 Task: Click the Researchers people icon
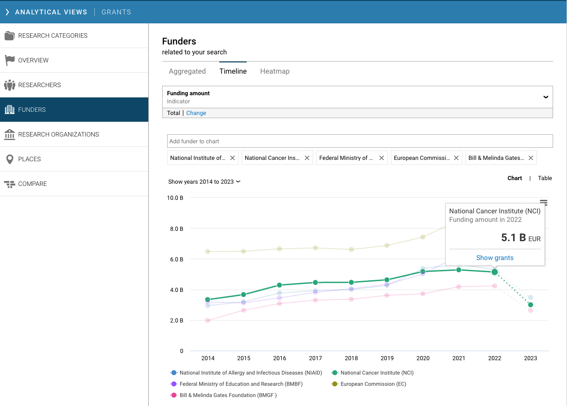(9, 85)
